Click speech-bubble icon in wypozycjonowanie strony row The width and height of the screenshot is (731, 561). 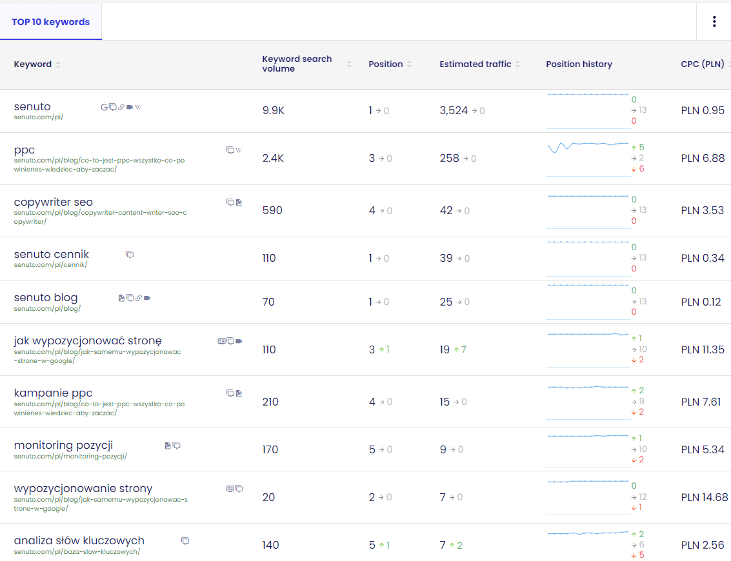(x=239, y=489)
